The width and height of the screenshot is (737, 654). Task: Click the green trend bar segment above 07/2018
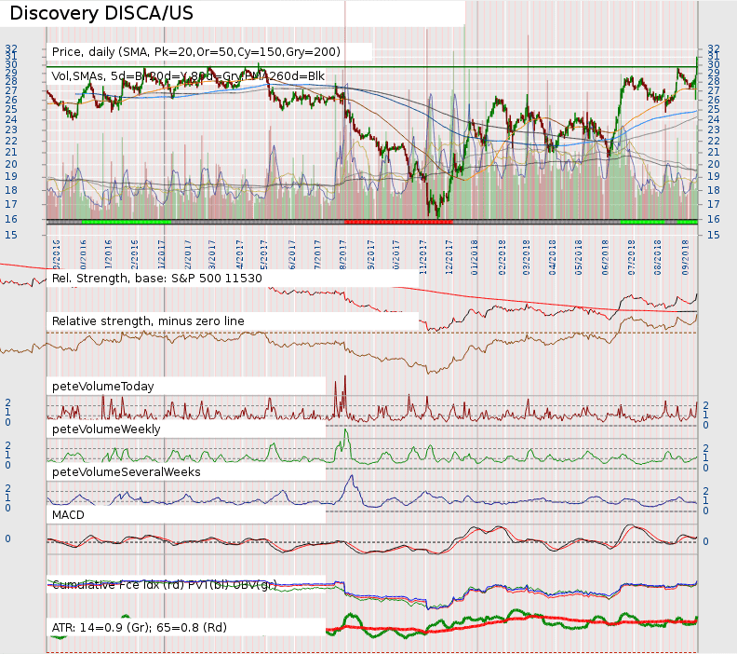pyautogui.click(x=642, y=221)
